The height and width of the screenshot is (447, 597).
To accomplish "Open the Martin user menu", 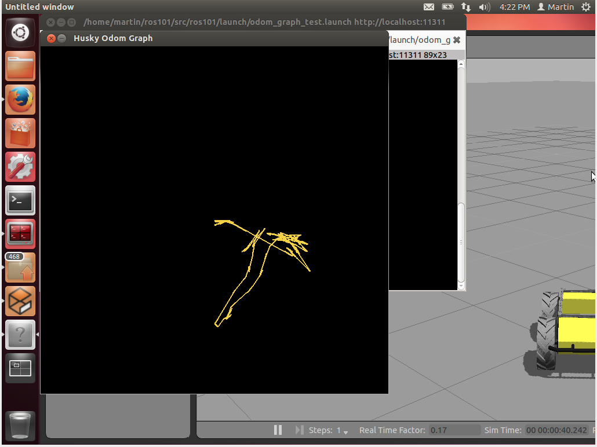I will coord(555,7).
